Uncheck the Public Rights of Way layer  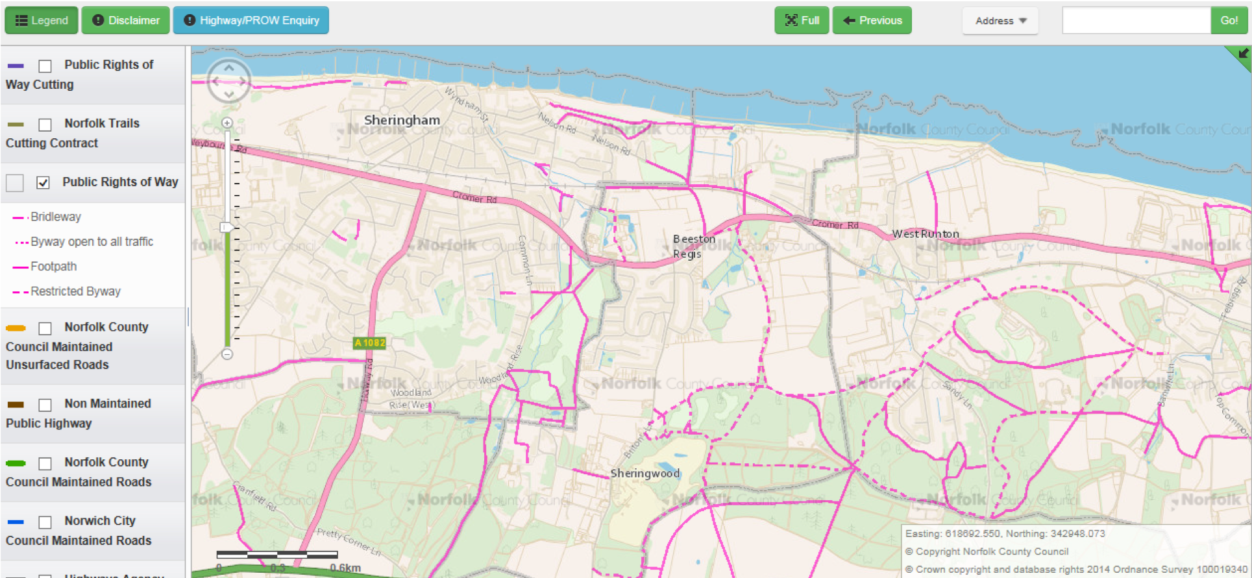tap(43, 182)
